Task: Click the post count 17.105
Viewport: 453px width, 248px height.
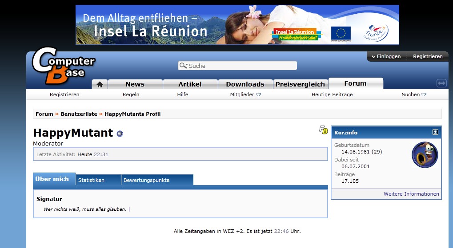Action: [x=350, y=181]
